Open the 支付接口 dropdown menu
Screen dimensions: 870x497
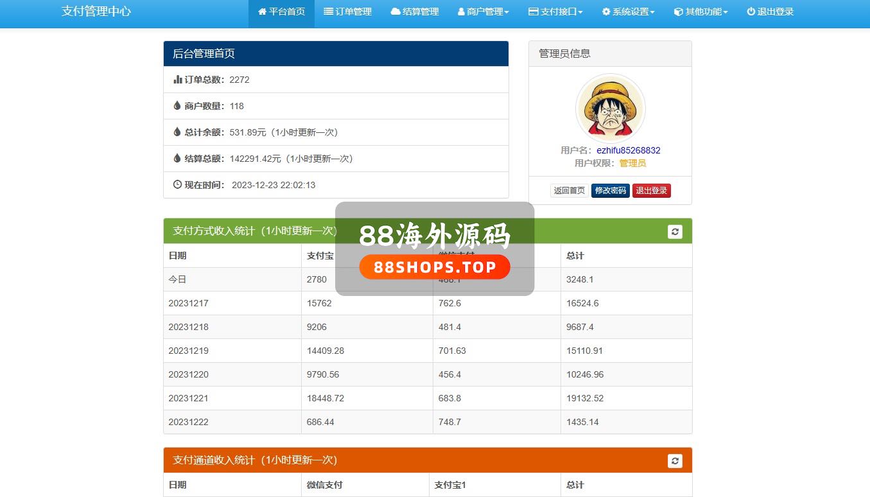click(555, 12)
